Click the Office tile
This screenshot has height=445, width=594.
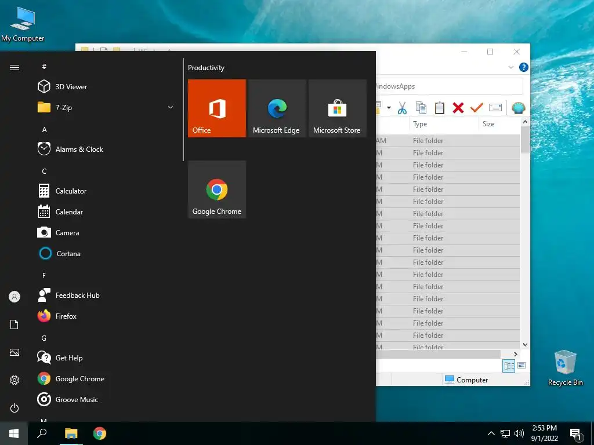pos(217,108)
